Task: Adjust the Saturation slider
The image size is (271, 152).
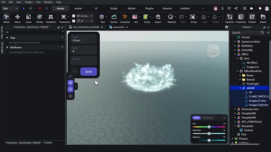Action: 209,134
